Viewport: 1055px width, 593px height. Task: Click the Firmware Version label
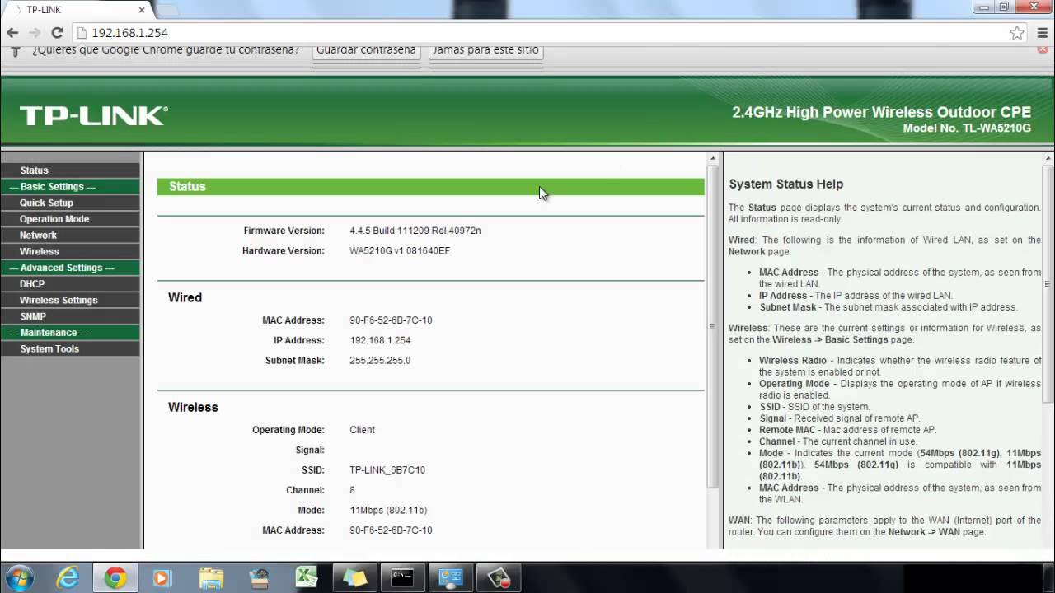coord(284,231)
